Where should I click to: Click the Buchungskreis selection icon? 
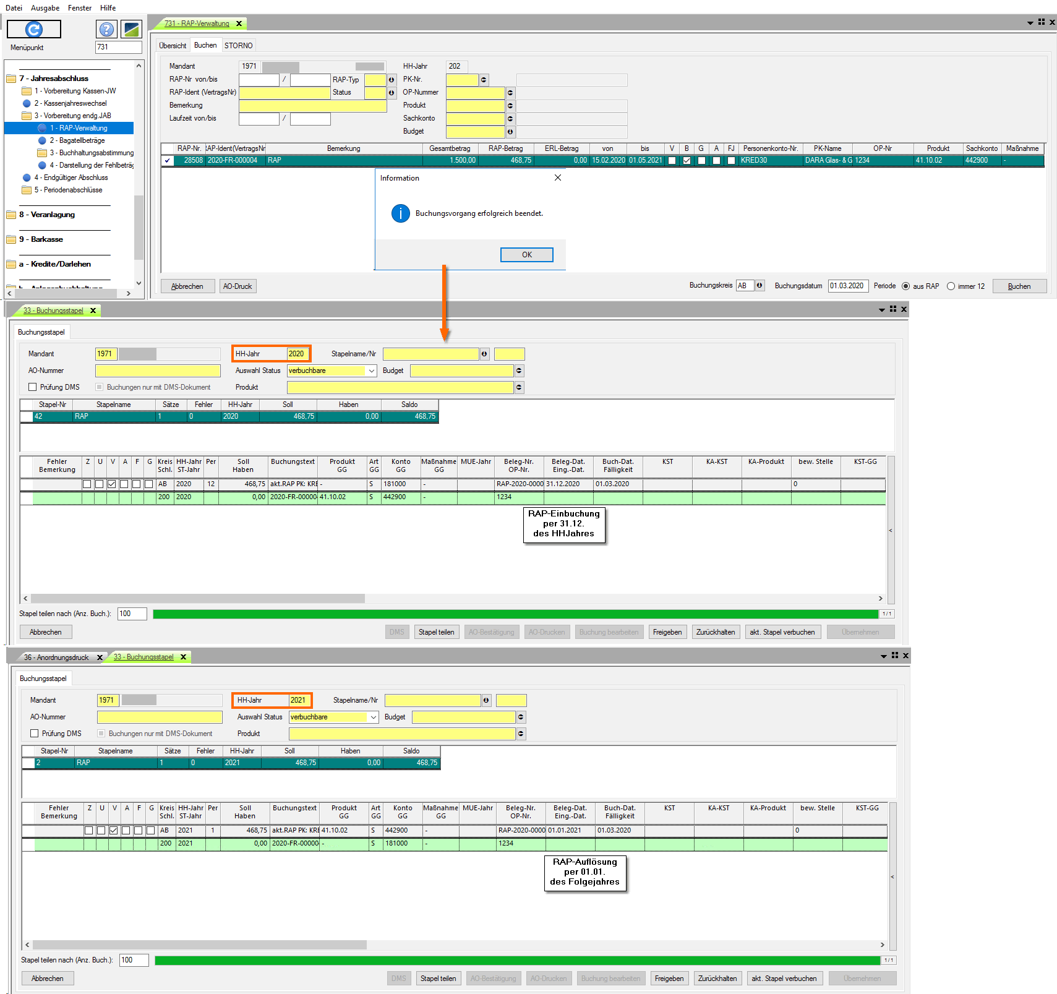click(x=760, y=286)
